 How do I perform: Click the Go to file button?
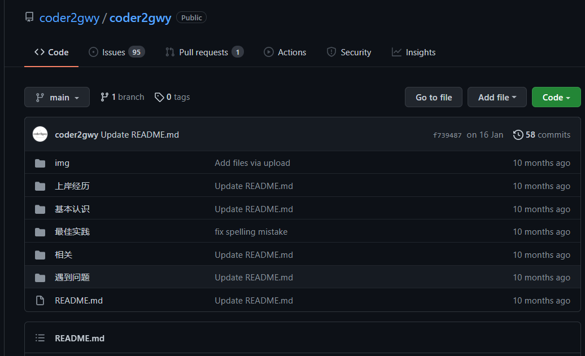click(434, 97)
